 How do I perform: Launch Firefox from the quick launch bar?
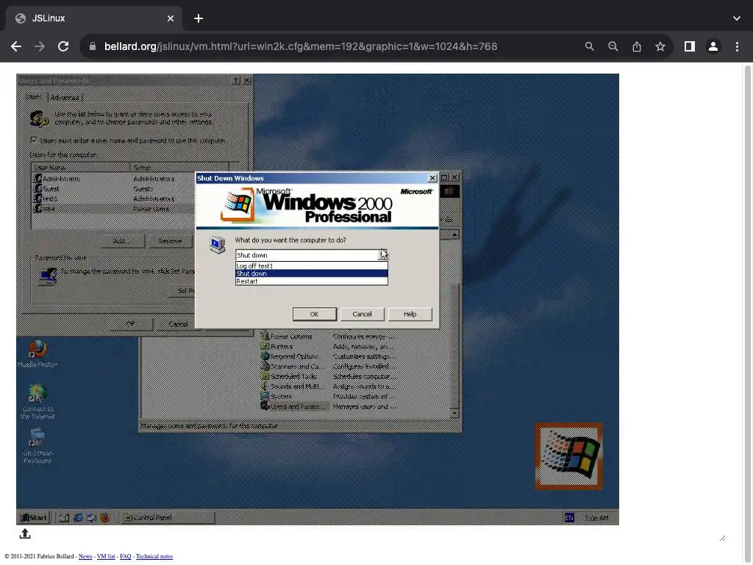(x=104, y=517)
